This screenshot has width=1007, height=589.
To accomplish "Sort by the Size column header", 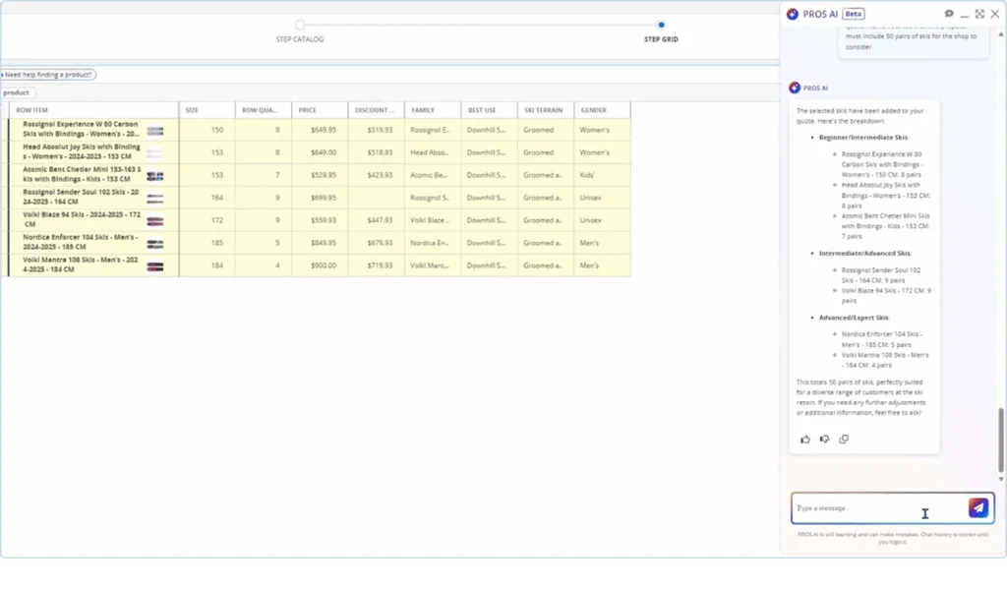I will (x=207, y=110).
